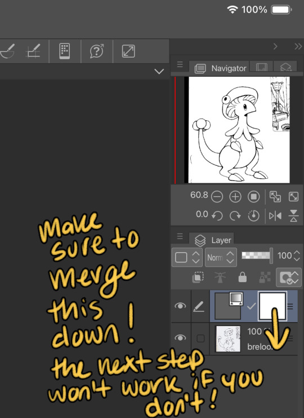Click the battery status icon
This screenshot has height=418, width=304.
[x=281, y=10]
